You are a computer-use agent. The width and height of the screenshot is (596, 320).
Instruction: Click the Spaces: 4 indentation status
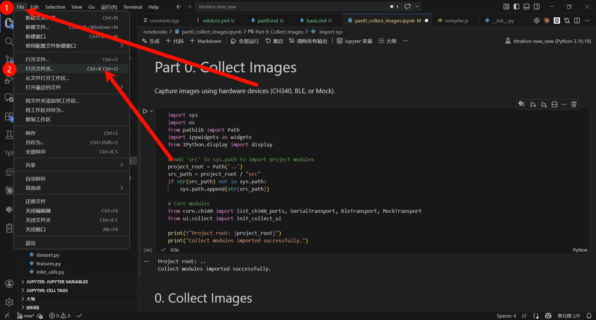(x=506, y=316)
